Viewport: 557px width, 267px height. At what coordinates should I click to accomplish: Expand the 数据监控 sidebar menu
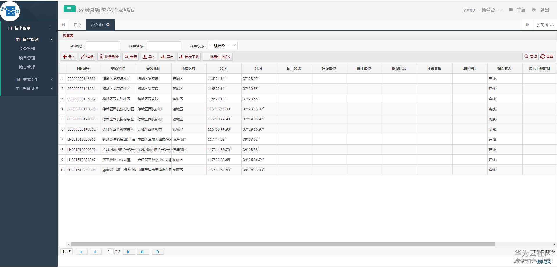pos(34,89)
